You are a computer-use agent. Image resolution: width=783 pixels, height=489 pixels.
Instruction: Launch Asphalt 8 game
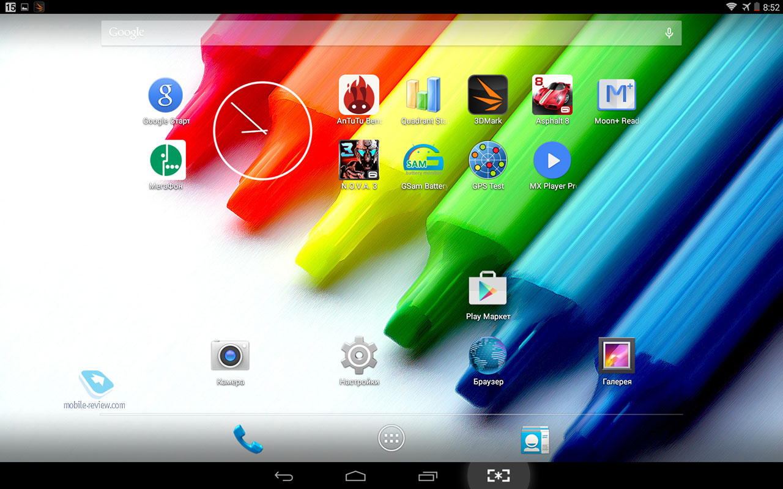552,95
